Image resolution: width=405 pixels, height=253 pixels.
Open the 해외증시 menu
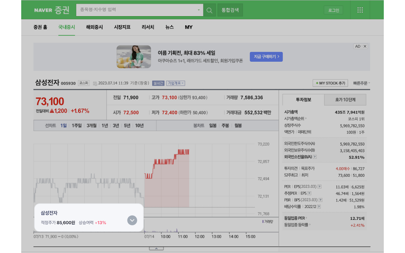(x=95, y=27)
